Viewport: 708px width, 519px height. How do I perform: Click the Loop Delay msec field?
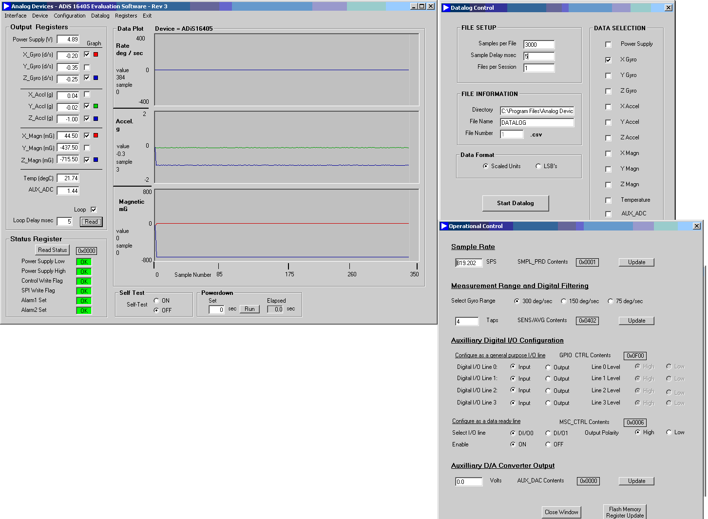tap(64, 222)
